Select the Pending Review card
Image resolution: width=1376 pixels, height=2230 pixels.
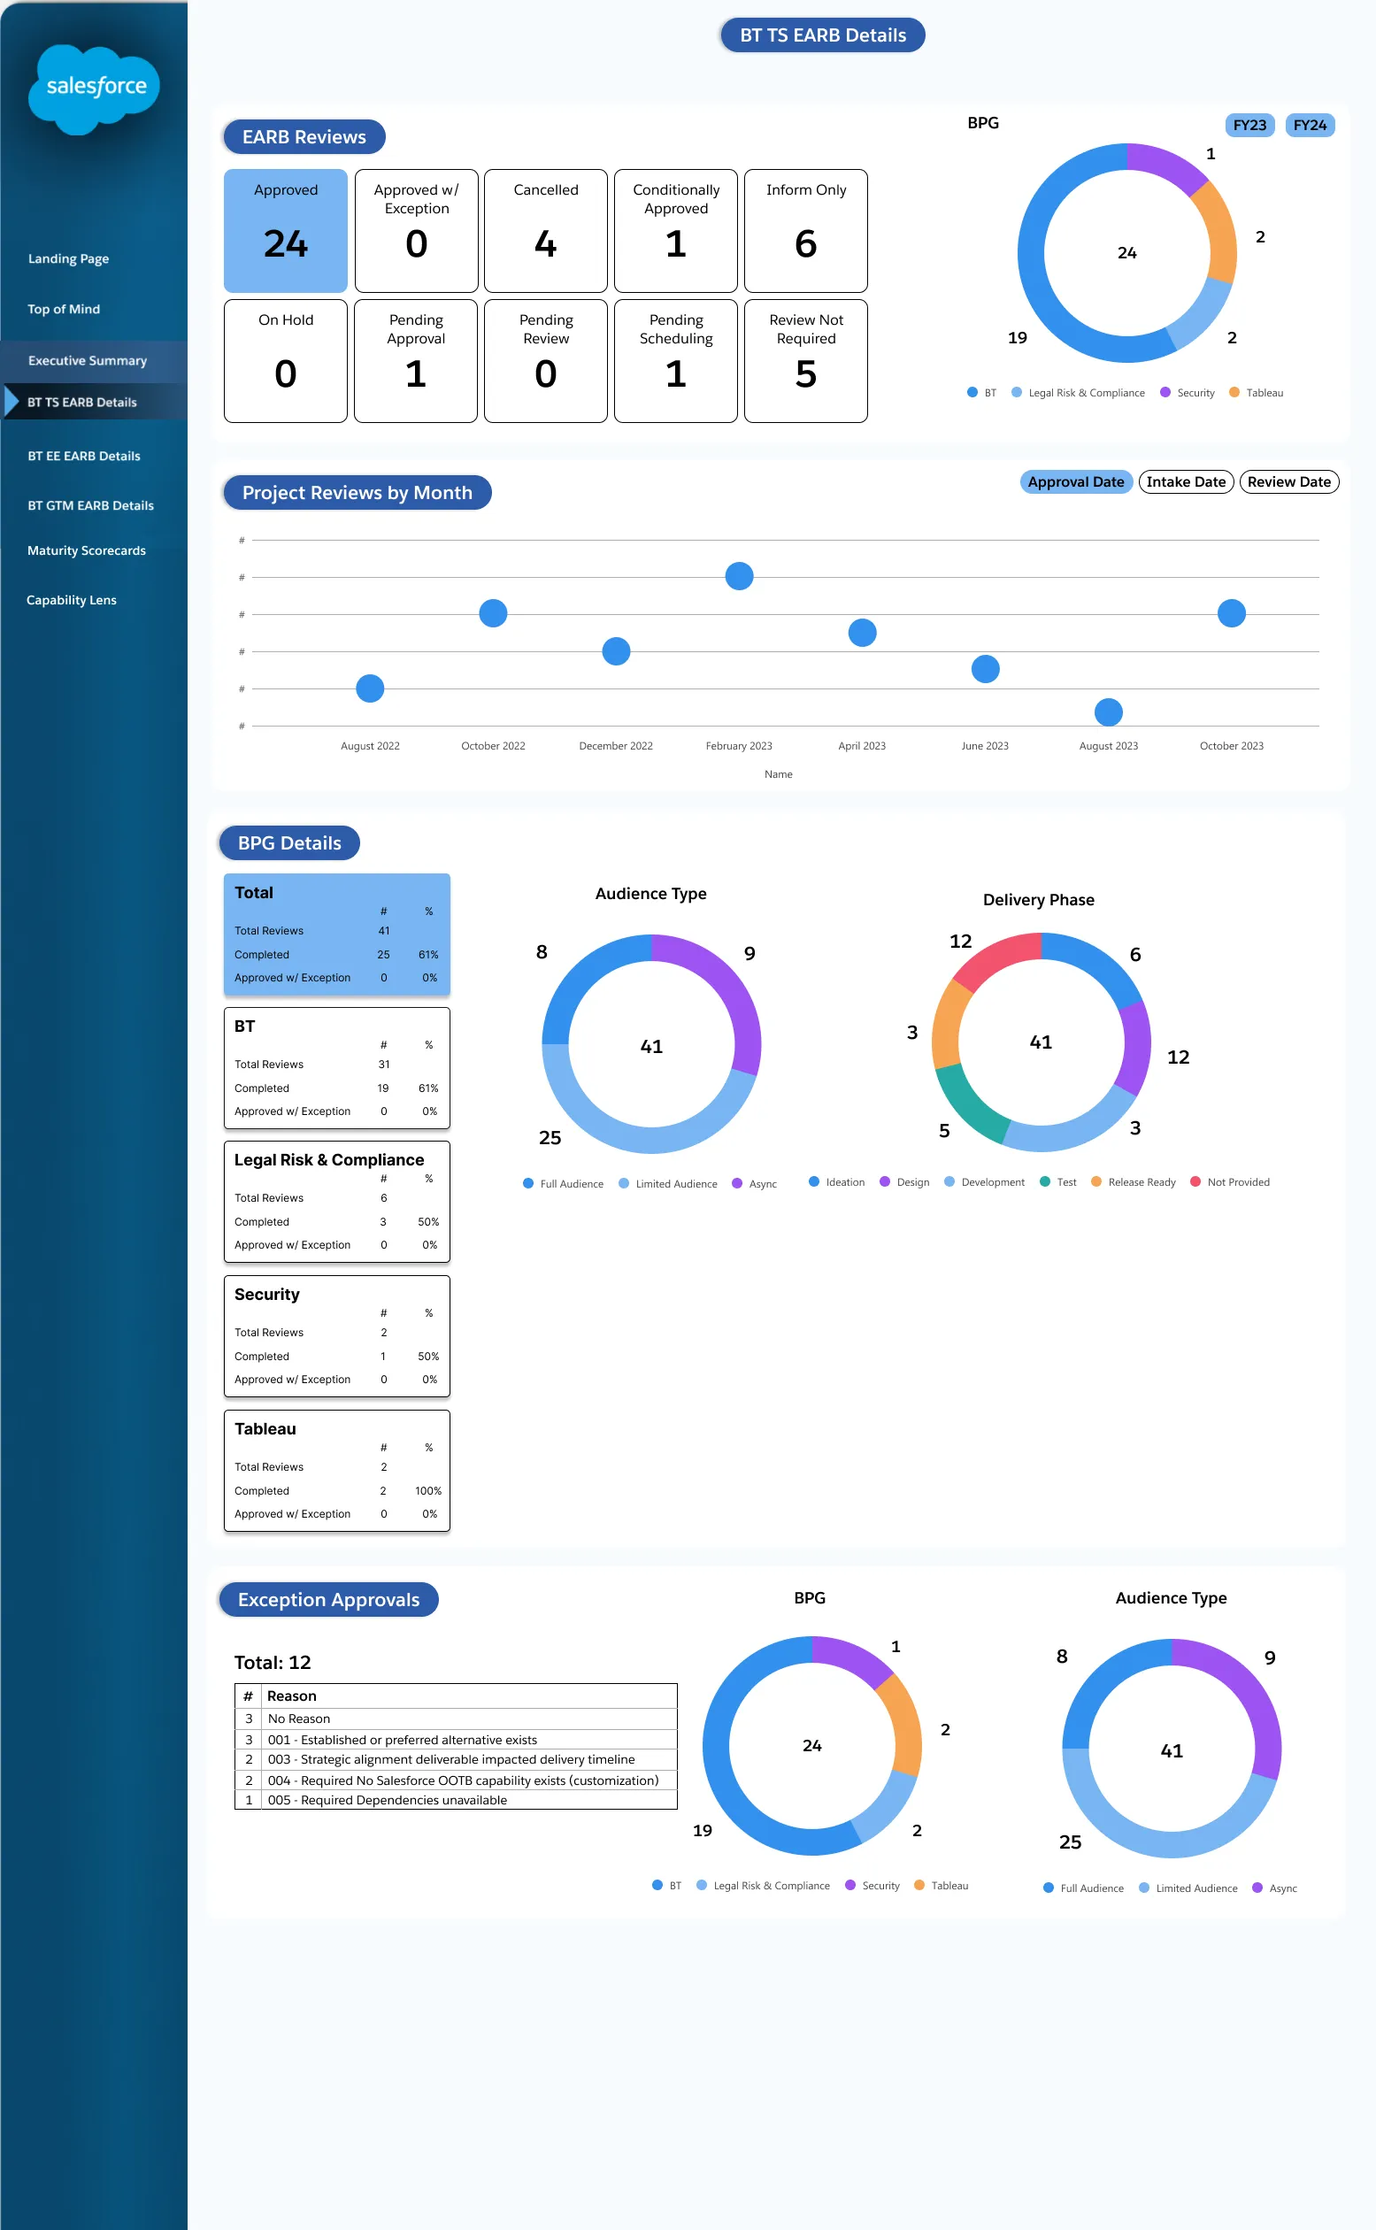[x=545, y=360]
